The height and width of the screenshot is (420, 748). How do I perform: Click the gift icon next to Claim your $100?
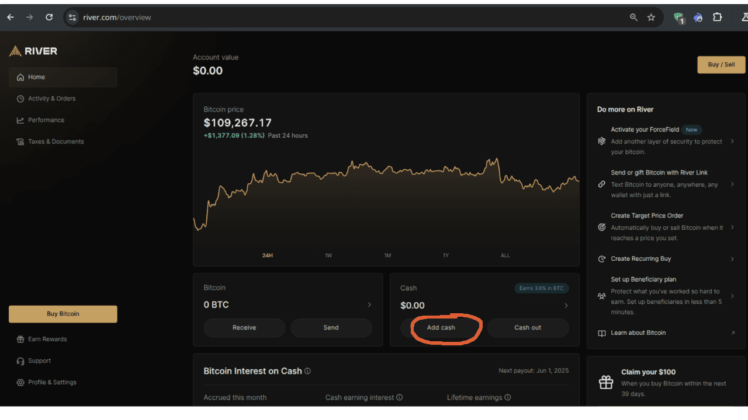[605, 381]
